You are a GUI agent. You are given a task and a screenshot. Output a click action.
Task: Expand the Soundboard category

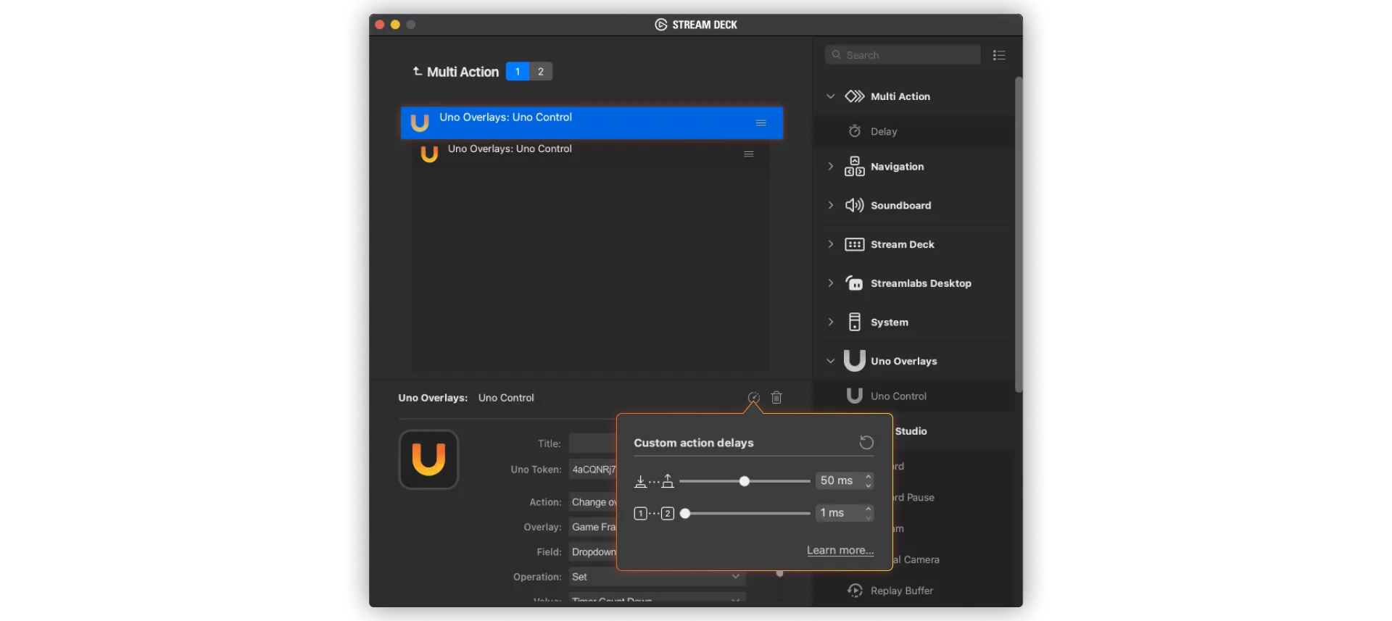coord(831,206)
